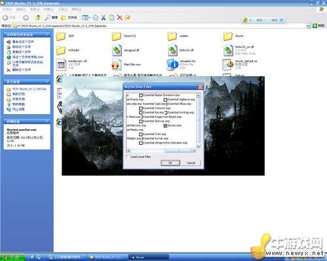The image size is (327, 261).
Task: Select the MainTitle.wav file icon
Action: [x=116, y=65]
